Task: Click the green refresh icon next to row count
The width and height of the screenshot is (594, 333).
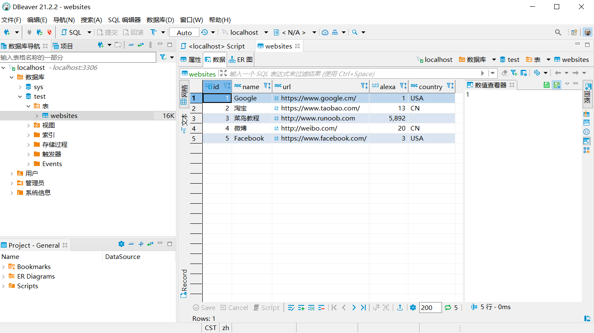Action: 448,307
